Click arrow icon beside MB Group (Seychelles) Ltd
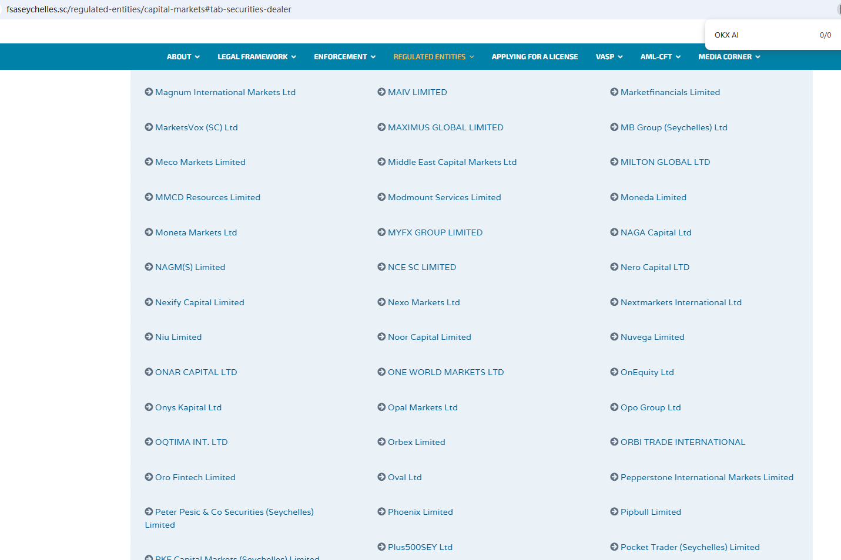 click(614, 127)
